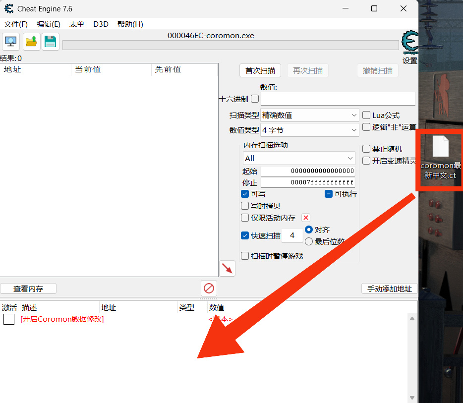The height and width of the screenshot is (403, 463).
Task: Select the [开启Coromon数据修改] entry text
Action: (62, 319)
